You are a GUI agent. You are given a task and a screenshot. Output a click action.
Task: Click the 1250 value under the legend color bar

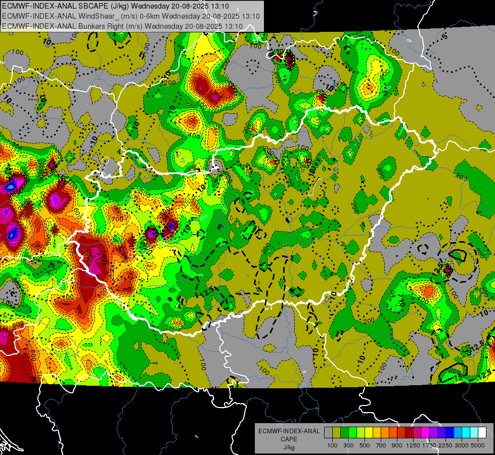click(413, 445)
